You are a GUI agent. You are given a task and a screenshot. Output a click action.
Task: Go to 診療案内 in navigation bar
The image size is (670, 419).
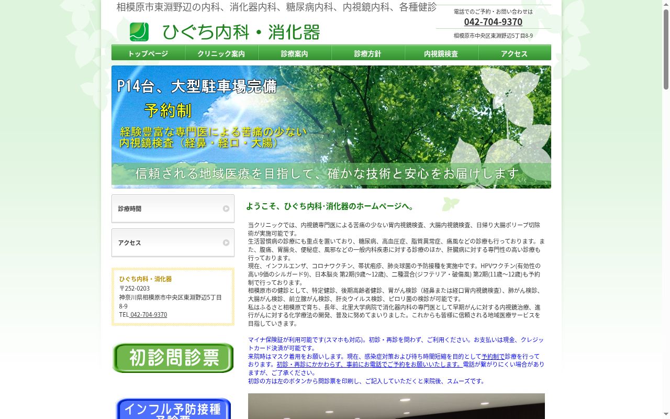click(295, 53)
